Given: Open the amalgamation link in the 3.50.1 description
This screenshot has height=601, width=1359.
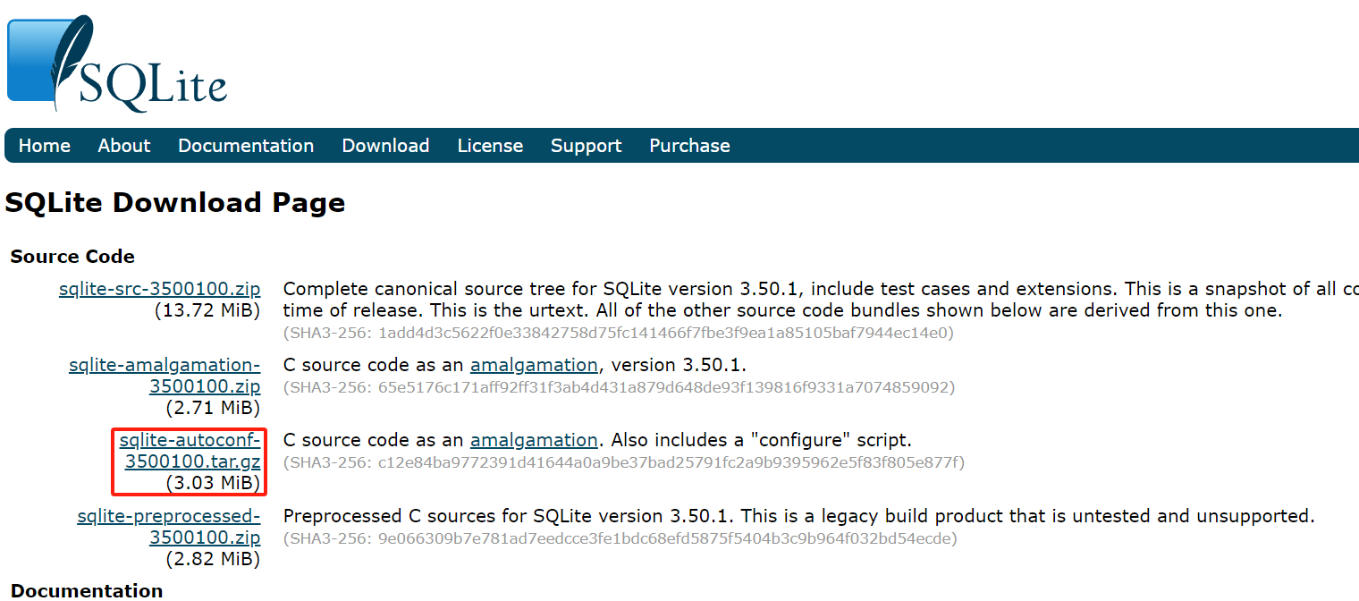Looking at the screenshot, I should tap(534, 364).
